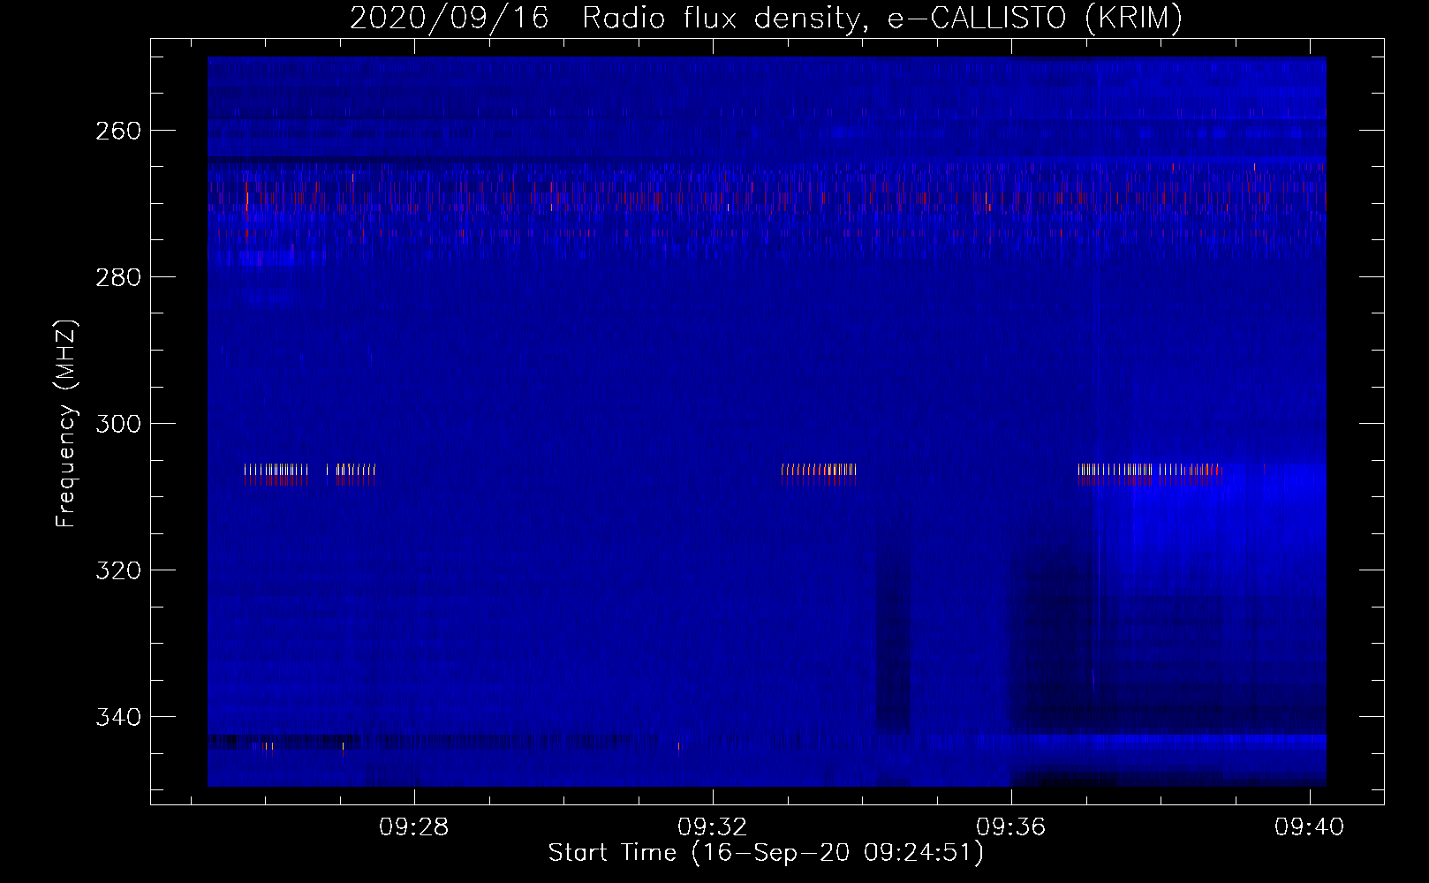Click the 340 frequency tick label
Screen dimensions: 1429x883
pos(118,717)
